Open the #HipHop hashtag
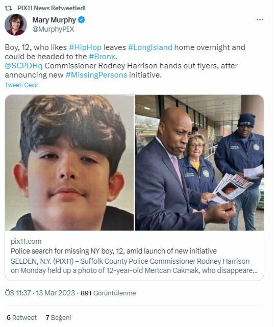The width and height of the screenshot is (276, 327). tap(85, 47)
